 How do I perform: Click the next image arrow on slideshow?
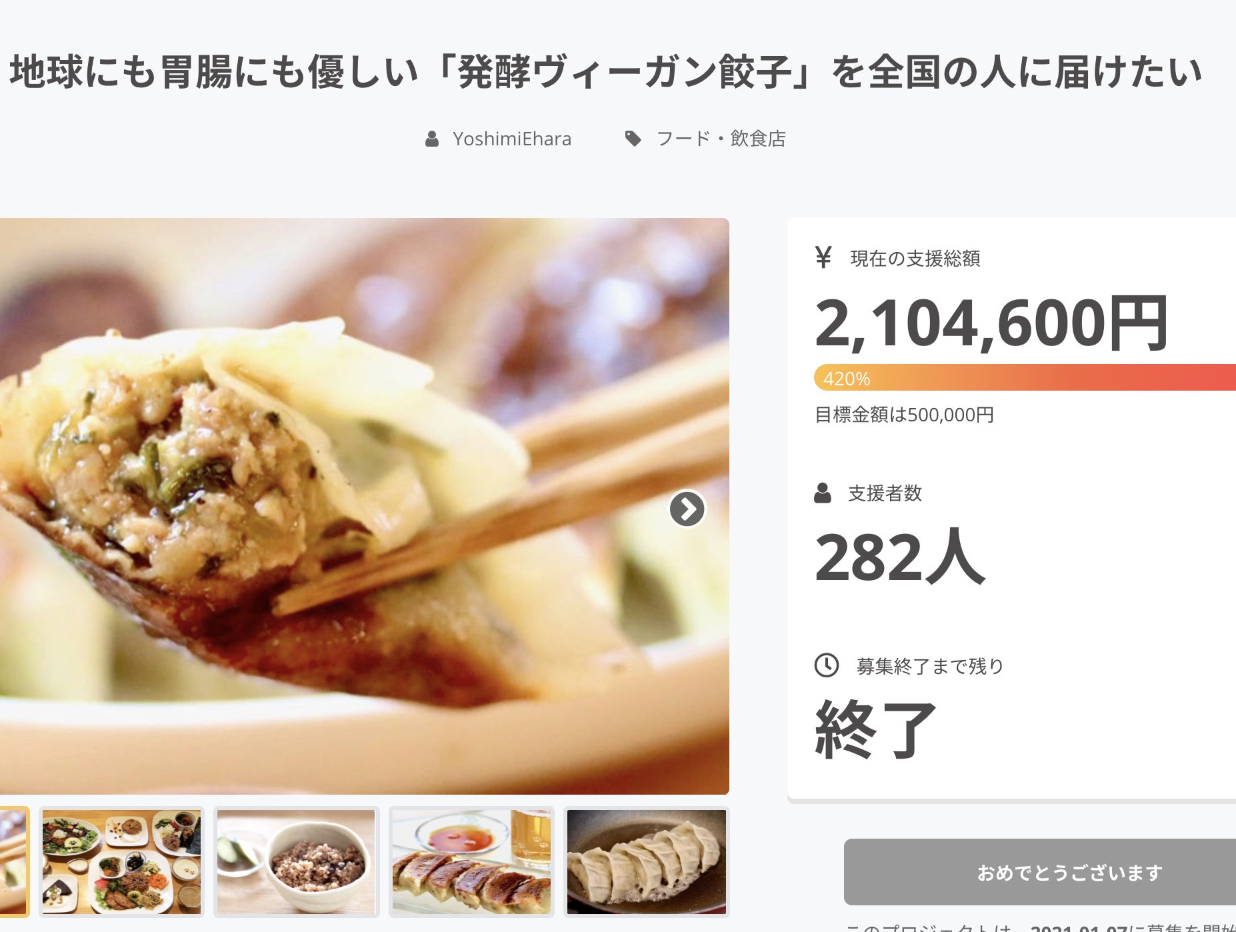(687, 509)
